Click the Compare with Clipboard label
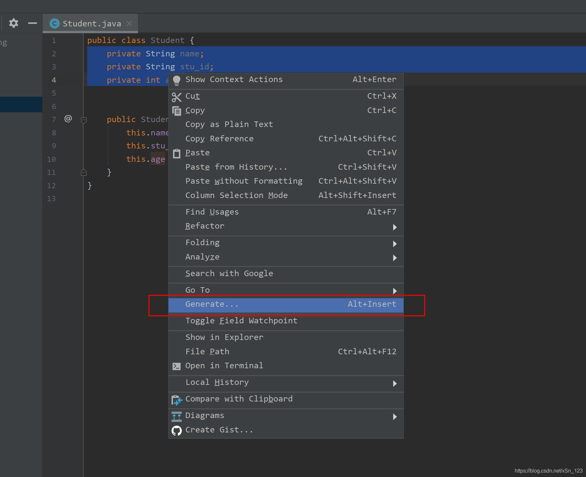 [239, 399]
